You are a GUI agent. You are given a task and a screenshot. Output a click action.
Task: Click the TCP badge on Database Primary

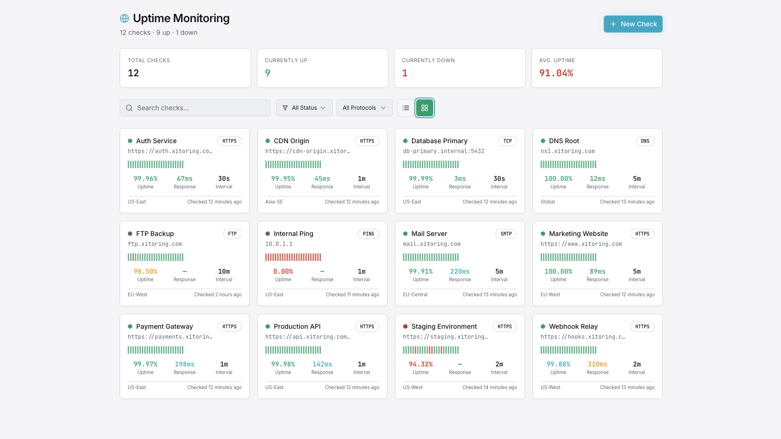click(x=507, y=141)
